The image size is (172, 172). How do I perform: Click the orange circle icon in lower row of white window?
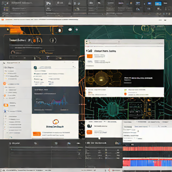click(125, 94)
